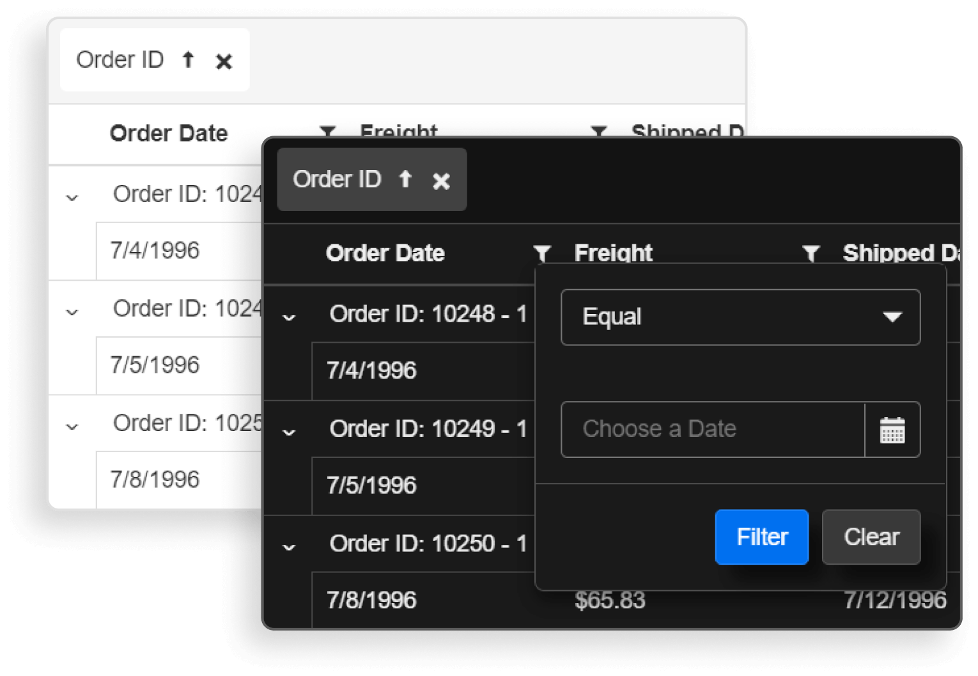
Task: Click the Freight column header in dark grid
Action: [613, 253]
